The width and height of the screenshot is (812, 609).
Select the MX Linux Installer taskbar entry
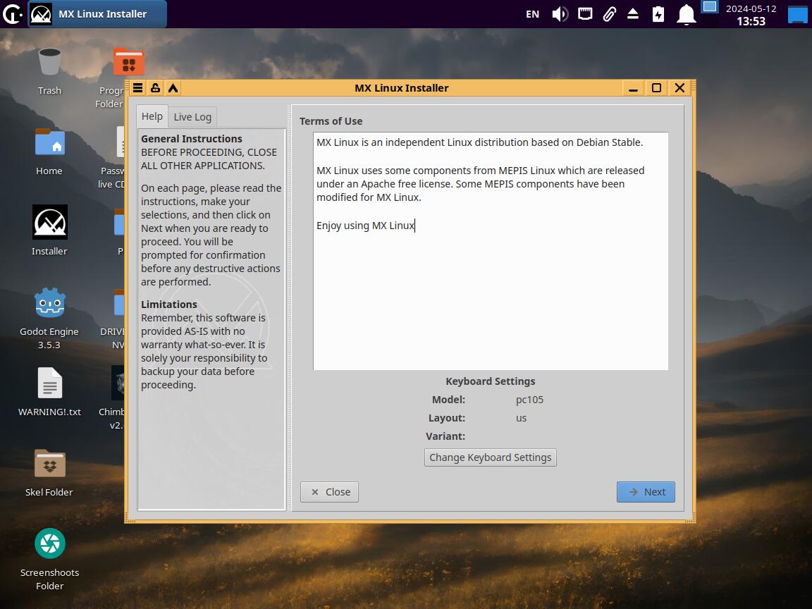(97, 14)
